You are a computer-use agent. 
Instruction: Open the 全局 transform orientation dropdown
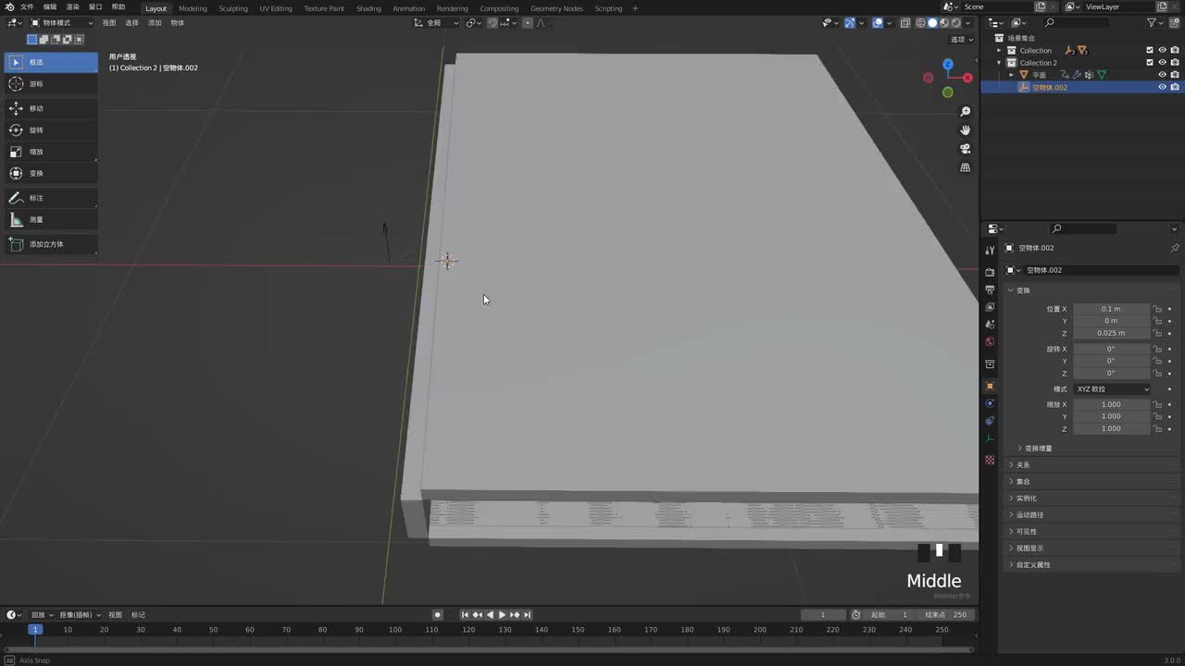[x=437, y=23]
